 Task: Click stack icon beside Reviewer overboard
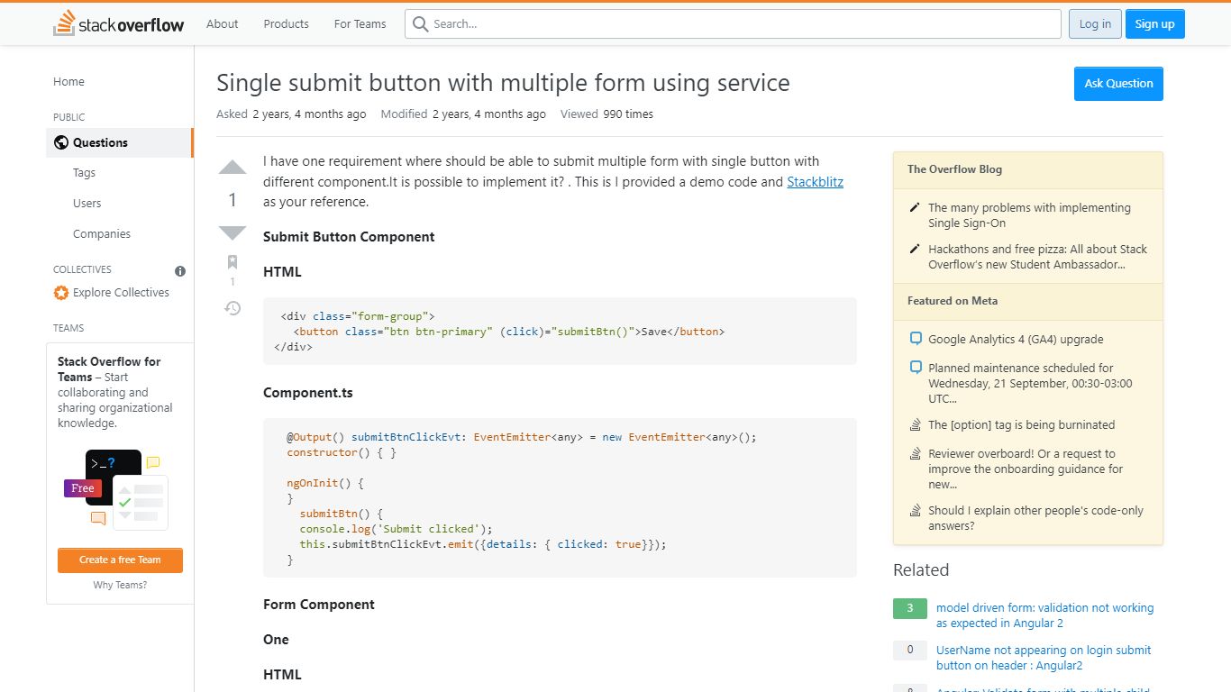(916, 454)
